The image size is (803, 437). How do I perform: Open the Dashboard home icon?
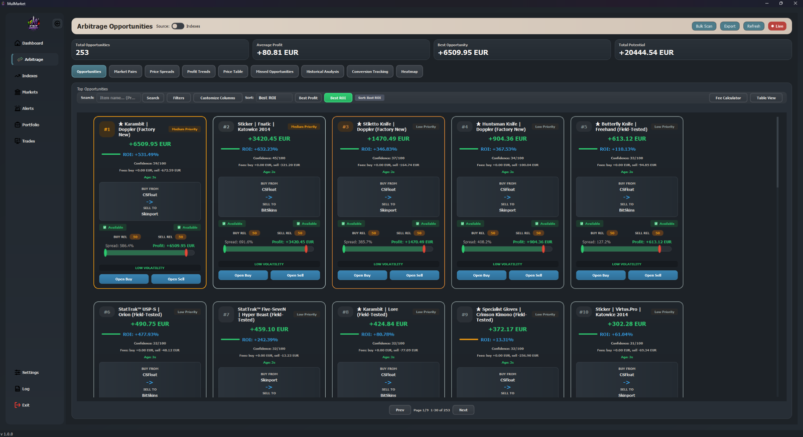pos(18,43)
